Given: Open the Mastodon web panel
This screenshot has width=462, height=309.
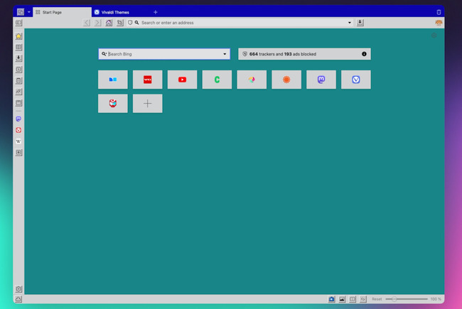Looking at the screenshot, I should coord(18,119).
